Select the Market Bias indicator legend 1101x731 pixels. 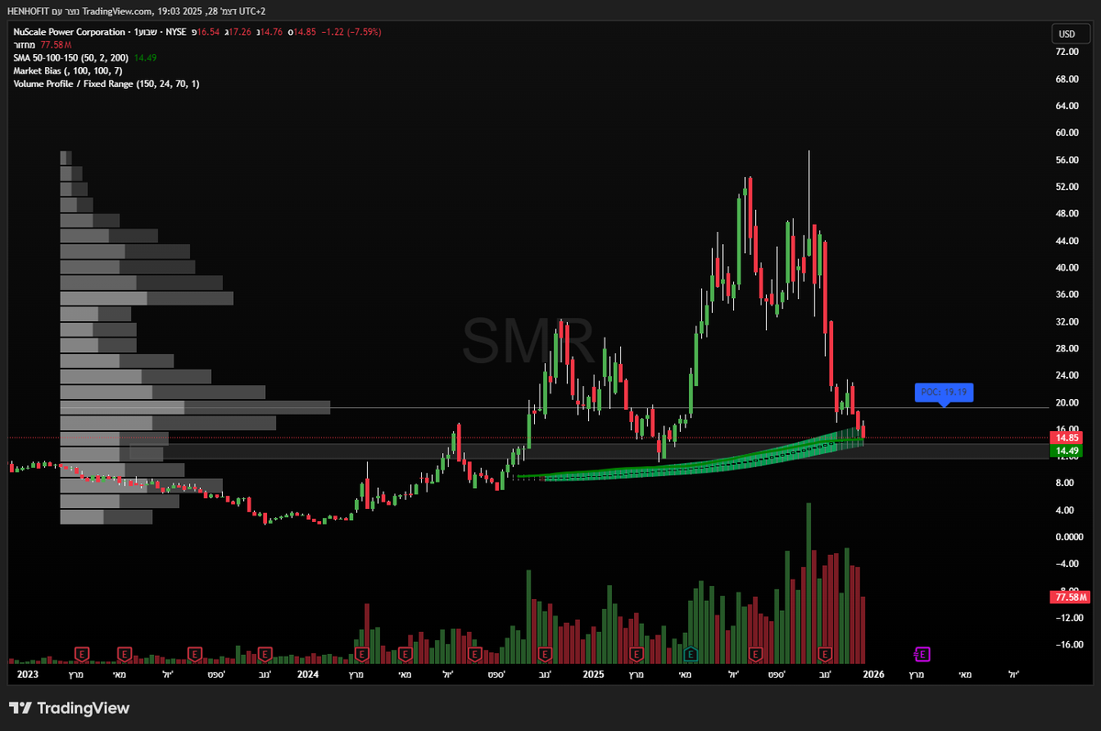click(x=68, y=71)
